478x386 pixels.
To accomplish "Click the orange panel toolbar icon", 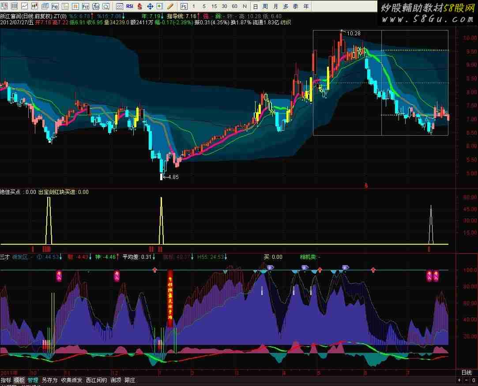I will [x=75, y=6].
